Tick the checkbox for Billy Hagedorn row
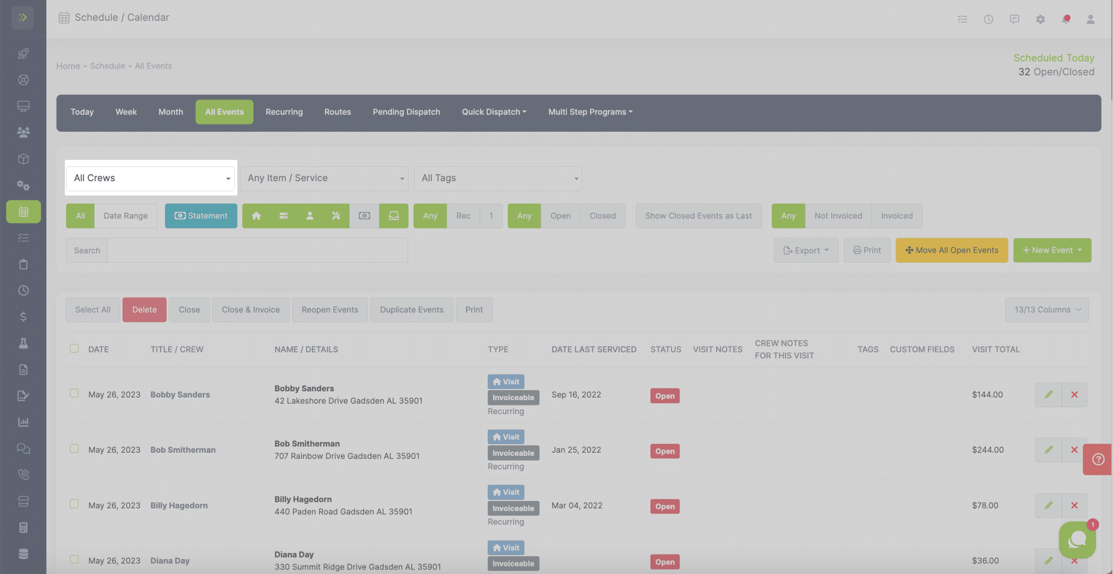The height and width of the screenshot is (574, 1113). click(74, 504)
